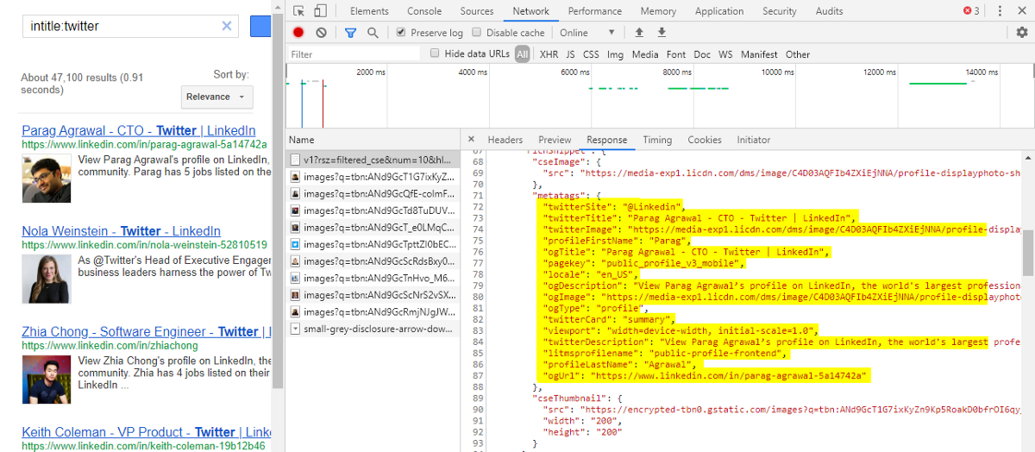Show the request Cookies tab
This screenshot has width=1035, height=452.
(705, 140)
